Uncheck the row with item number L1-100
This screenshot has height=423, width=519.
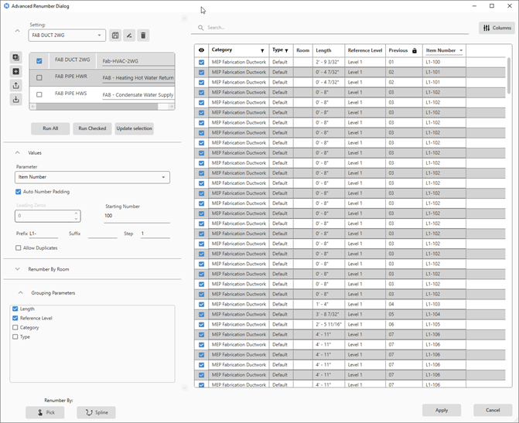[x=201, y=62]
